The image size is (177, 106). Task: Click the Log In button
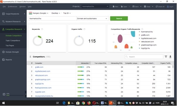pyautogui.click(x=170, y=6)
